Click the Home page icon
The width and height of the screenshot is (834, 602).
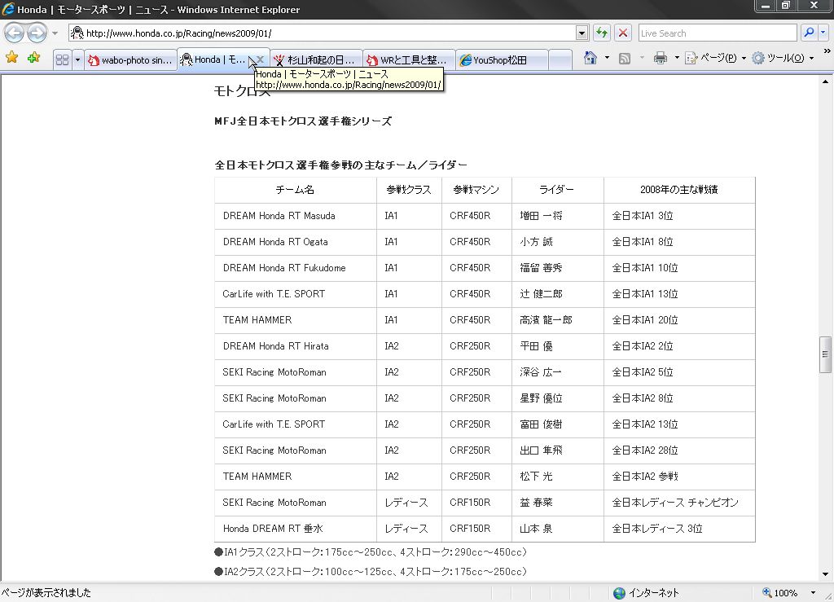pyautogui.click(x=590, y=58)
